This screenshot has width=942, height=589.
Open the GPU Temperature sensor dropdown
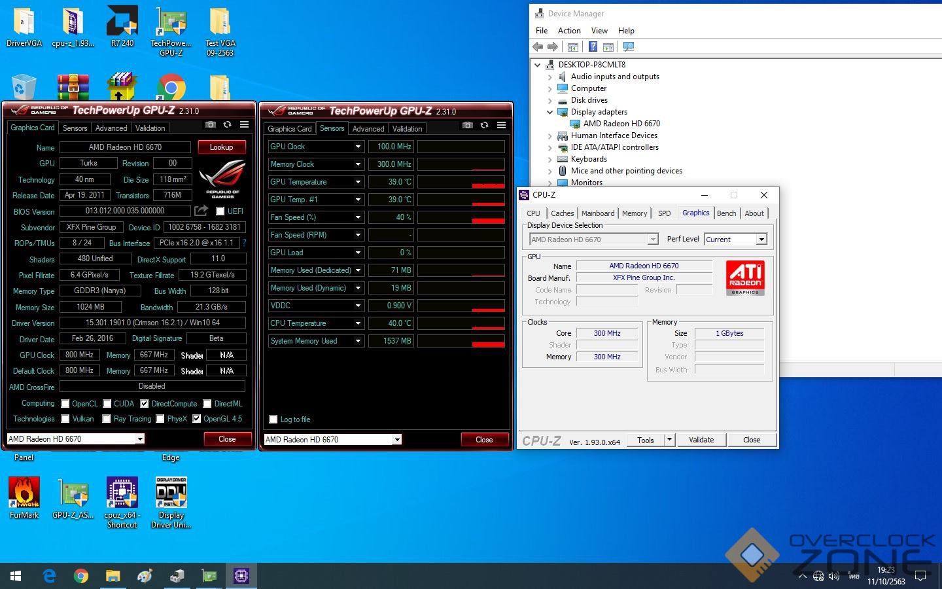click(x=358, y=182)
